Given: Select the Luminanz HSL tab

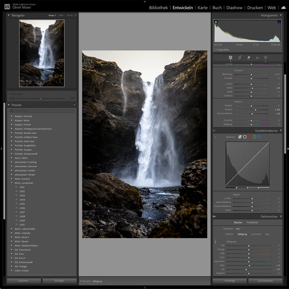Looking at the screenshot, I should [x=256, y=234].
